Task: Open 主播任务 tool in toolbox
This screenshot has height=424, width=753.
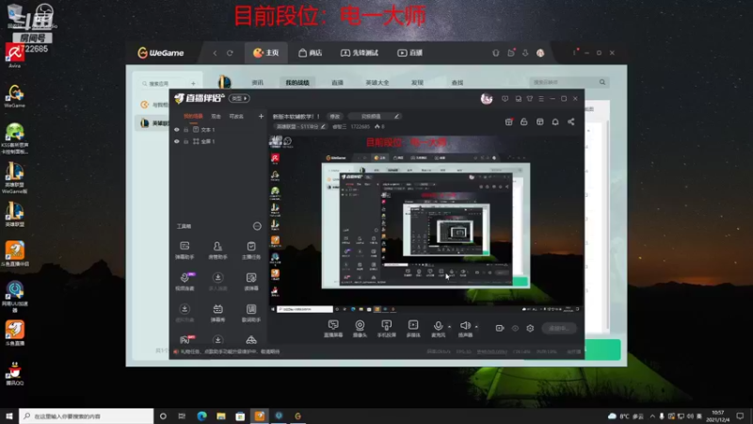Action: tap(251, 250)
